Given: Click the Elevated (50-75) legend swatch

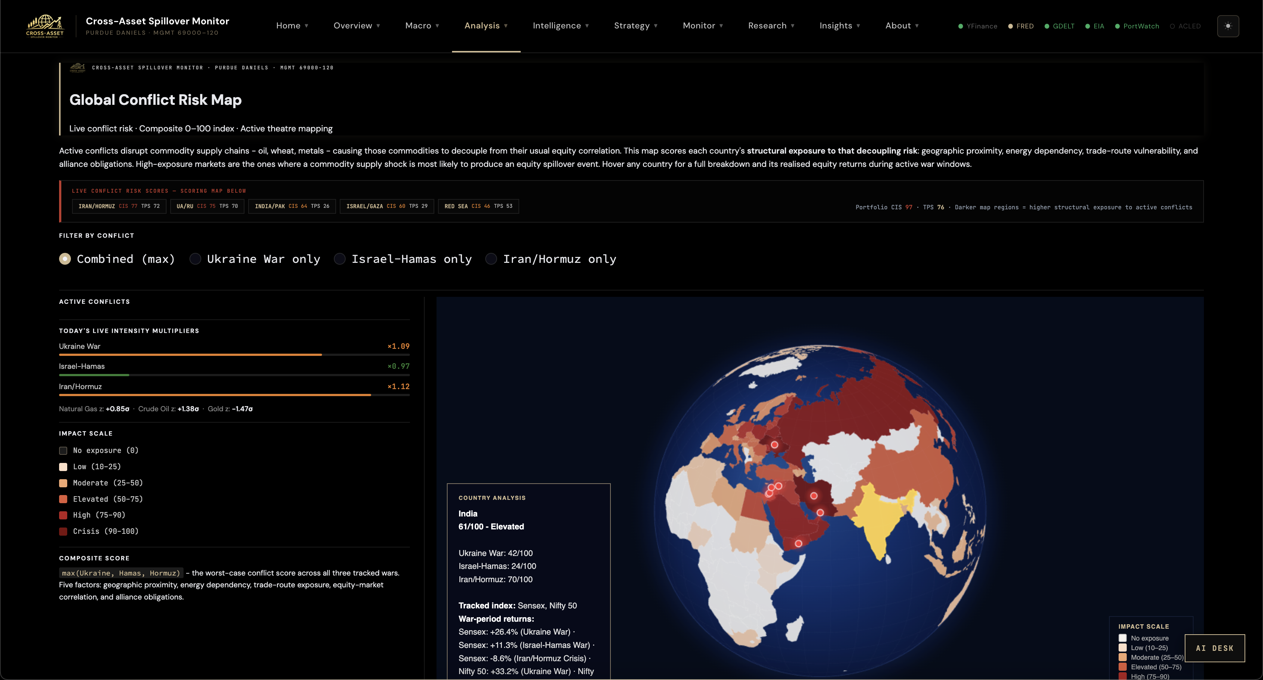Looking at the screenshot, I should tap(63, 499).
